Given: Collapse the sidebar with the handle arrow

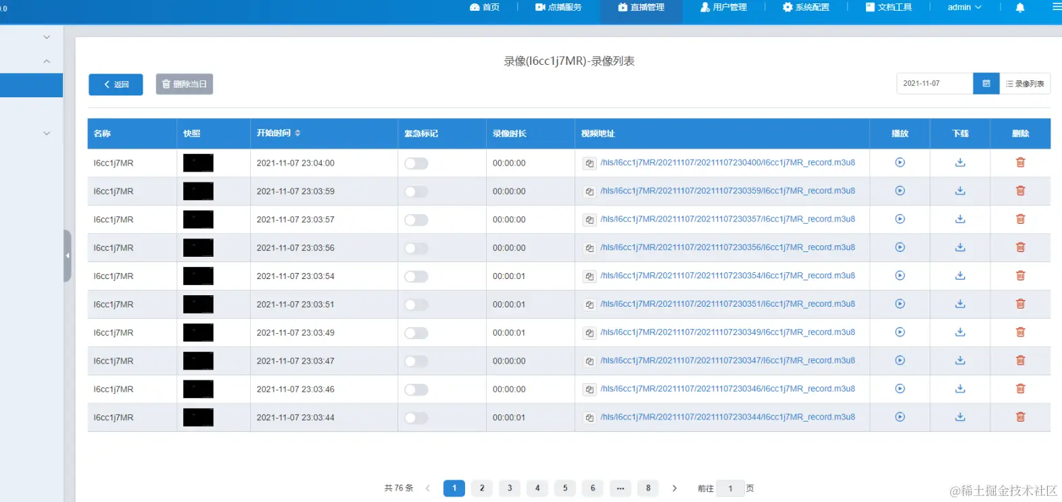Looking at the screenshot, I should point(68,255).
